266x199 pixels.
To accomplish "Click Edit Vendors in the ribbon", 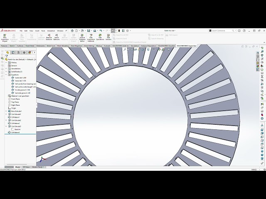I will tap(108, 37).
